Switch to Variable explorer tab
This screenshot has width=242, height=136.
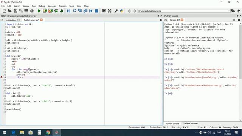pos(191,124)
